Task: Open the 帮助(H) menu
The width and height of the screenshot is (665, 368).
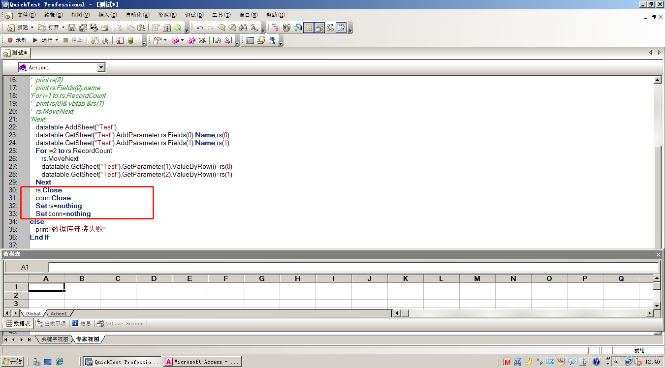Action: 276,15
